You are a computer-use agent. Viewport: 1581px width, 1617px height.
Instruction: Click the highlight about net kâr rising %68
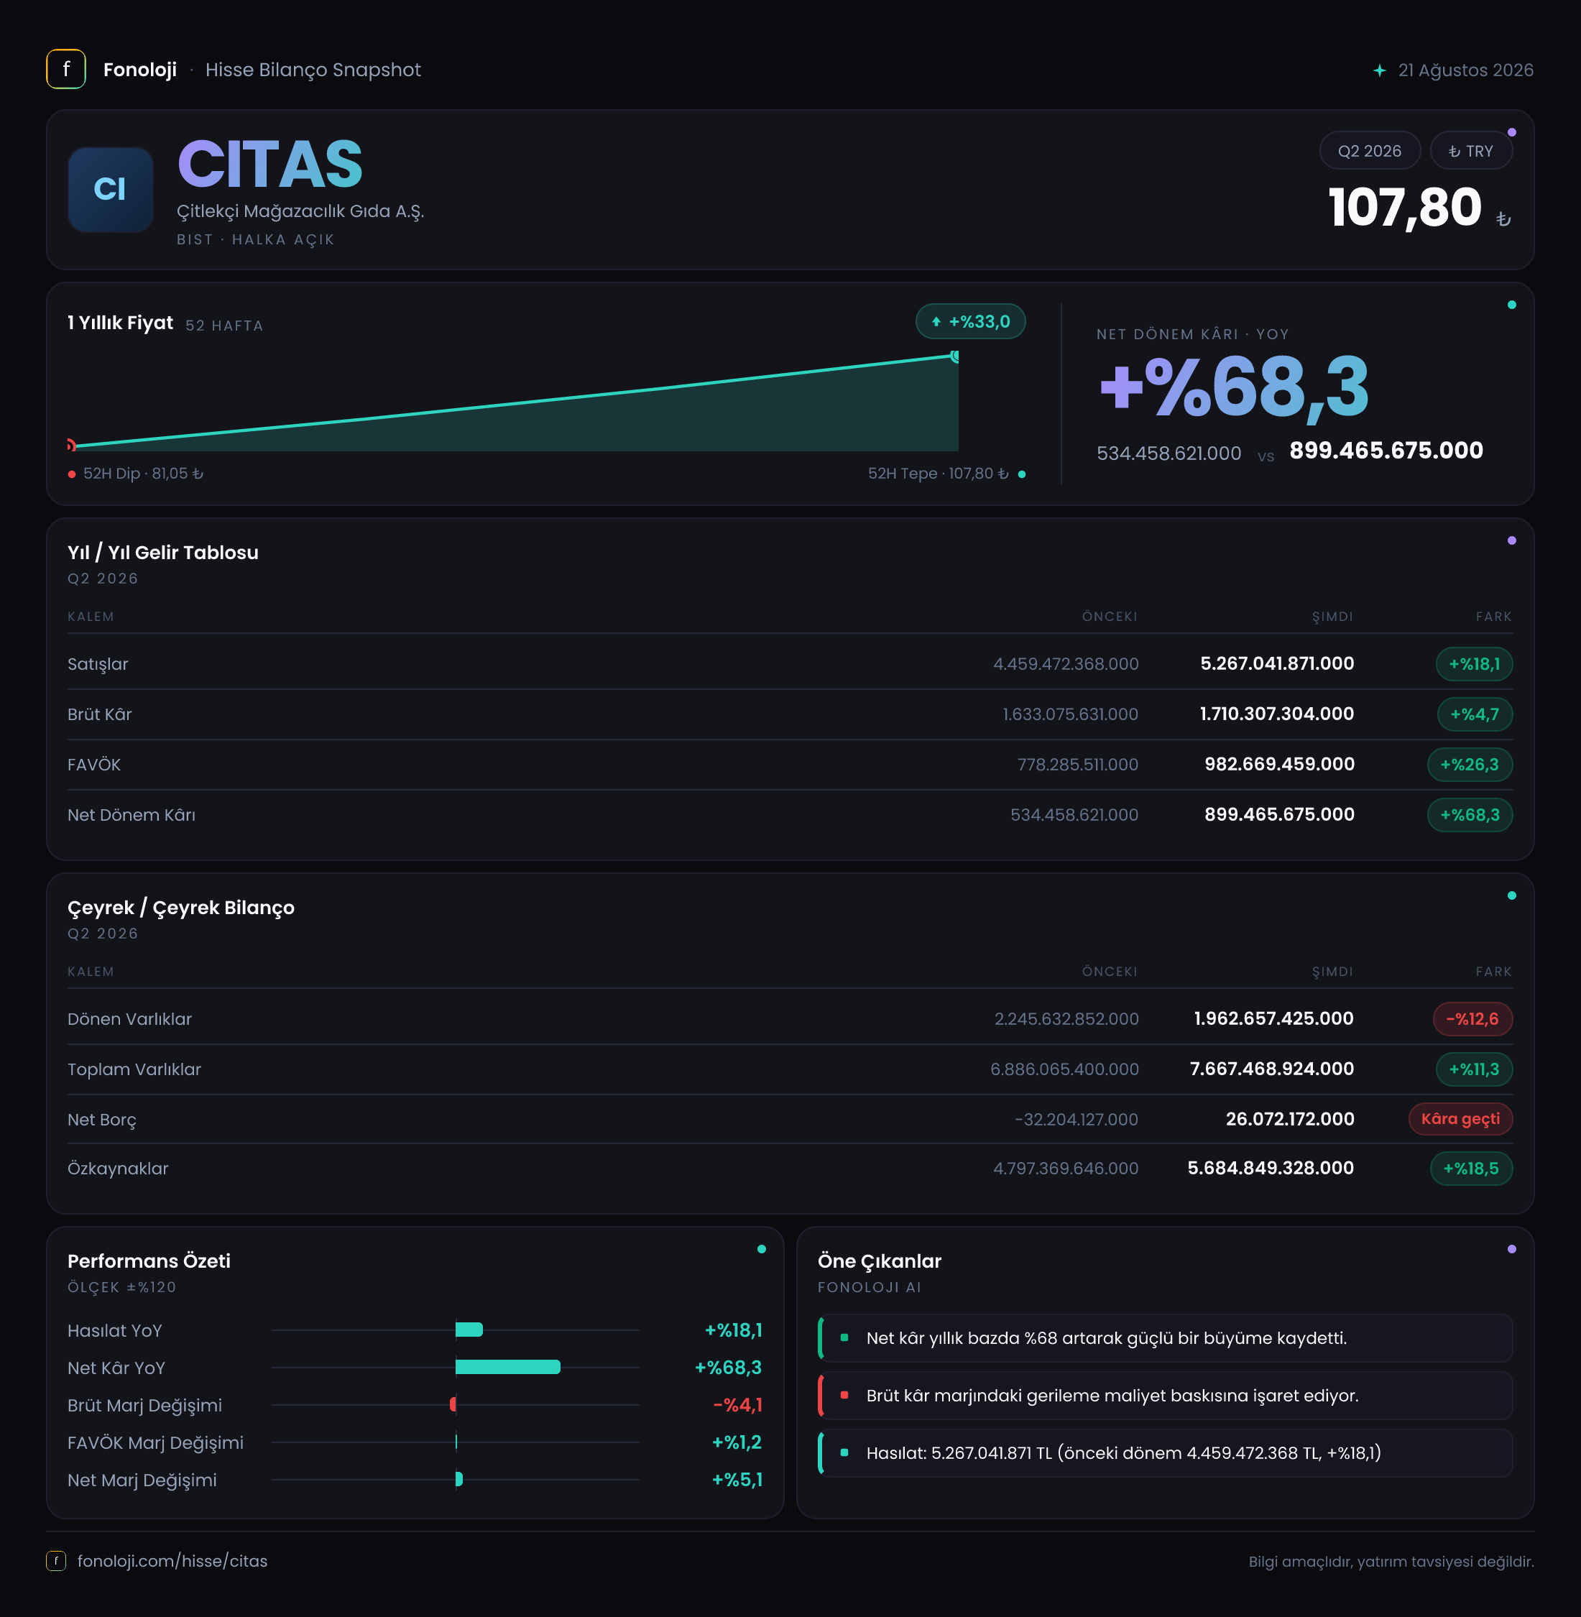point(1165,1338)
